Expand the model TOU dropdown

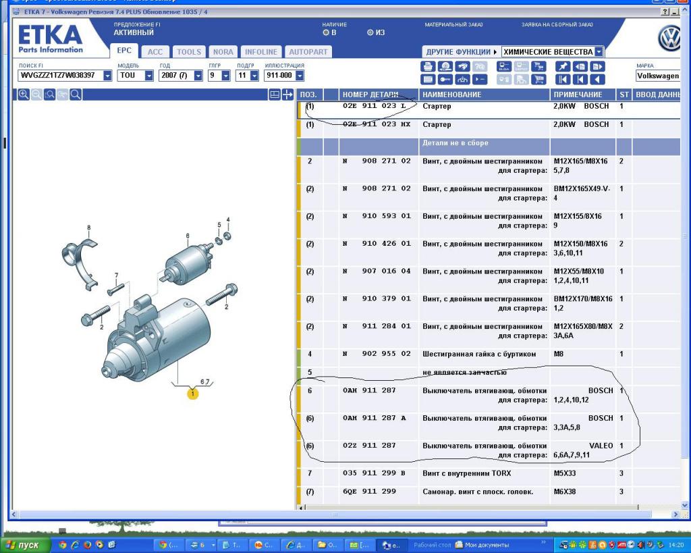pos(149,76)
